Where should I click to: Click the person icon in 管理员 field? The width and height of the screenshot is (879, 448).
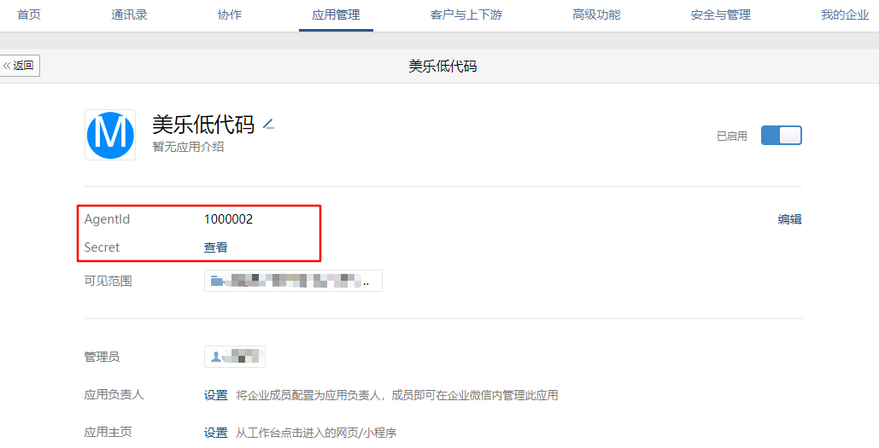point(216,356)
